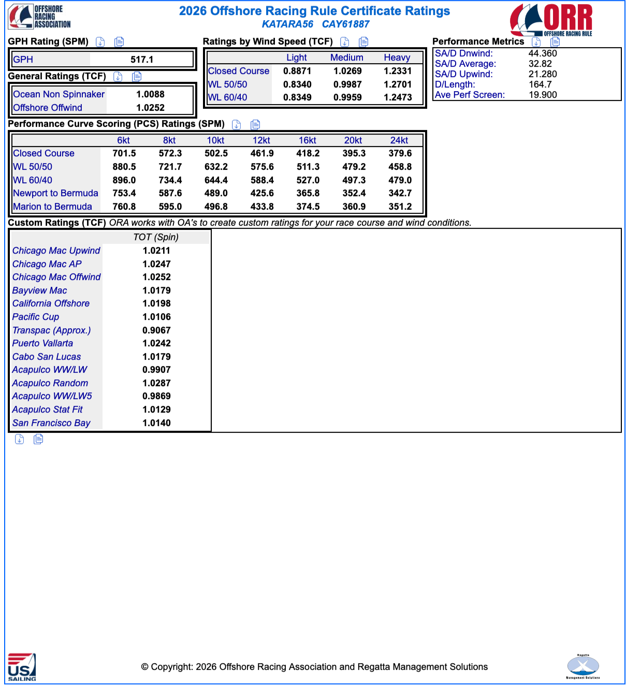Open Closed Course in the Wind Speed table

coord(239,71)
